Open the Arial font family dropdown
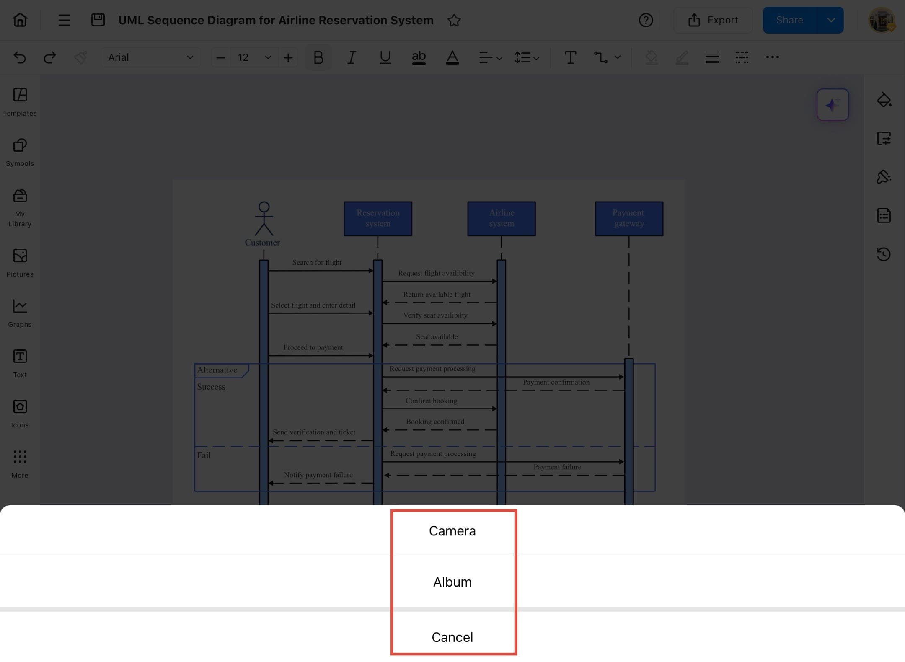The height and width of the screenshot is (662, 905). click(x=150, y=57)
